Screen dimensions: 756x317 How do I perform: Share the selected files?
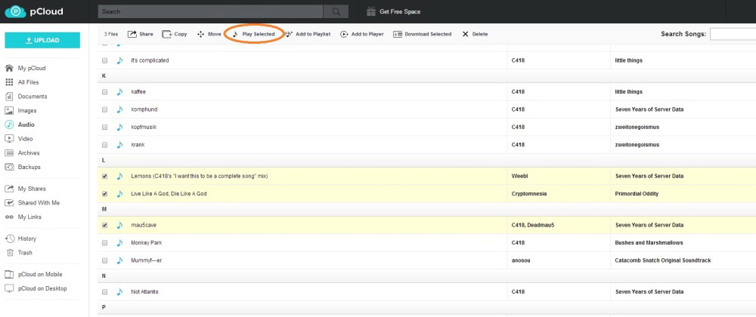point(141,34)
